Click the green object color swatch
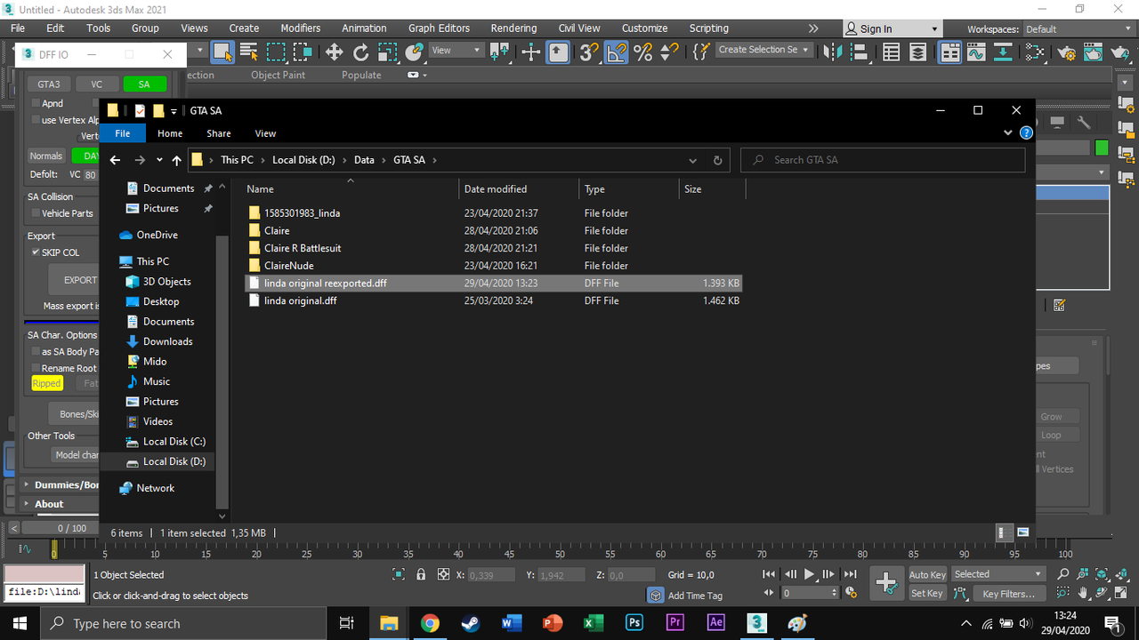The width and height of the screenshot is (1139, 640). pyautogui.click(x=1103, y=148)
